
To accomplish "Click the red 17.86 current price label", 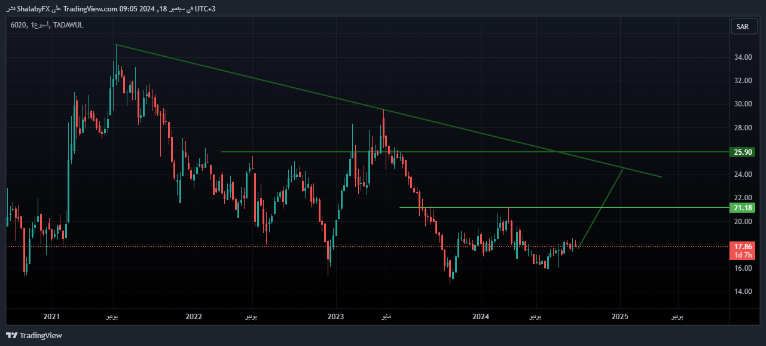I will tap(742, 246).
